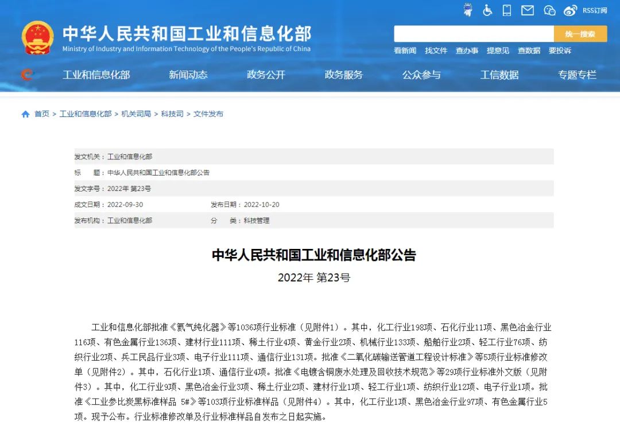The width and height of the screenshot is (620, 425).
Task: Open the 要投诉 quick link
Action: tap(560, 50)
